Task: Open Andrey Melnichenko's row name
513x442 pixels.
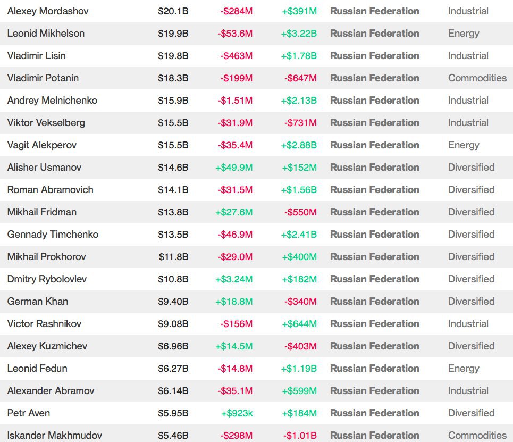Action: pyautogui.click(x=52, y=100)
